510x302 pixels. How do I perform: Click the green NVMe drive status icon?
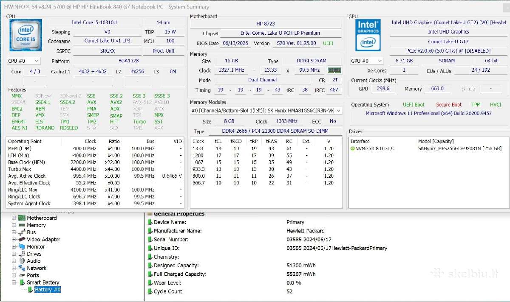point(352,148)
